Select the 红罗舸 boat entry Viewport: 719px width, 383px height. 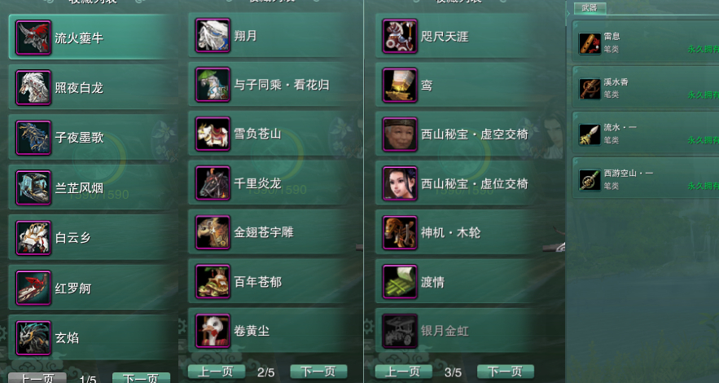(93, 288)
